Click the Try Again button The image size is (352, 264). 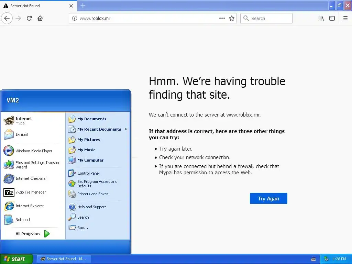point(268,198)
